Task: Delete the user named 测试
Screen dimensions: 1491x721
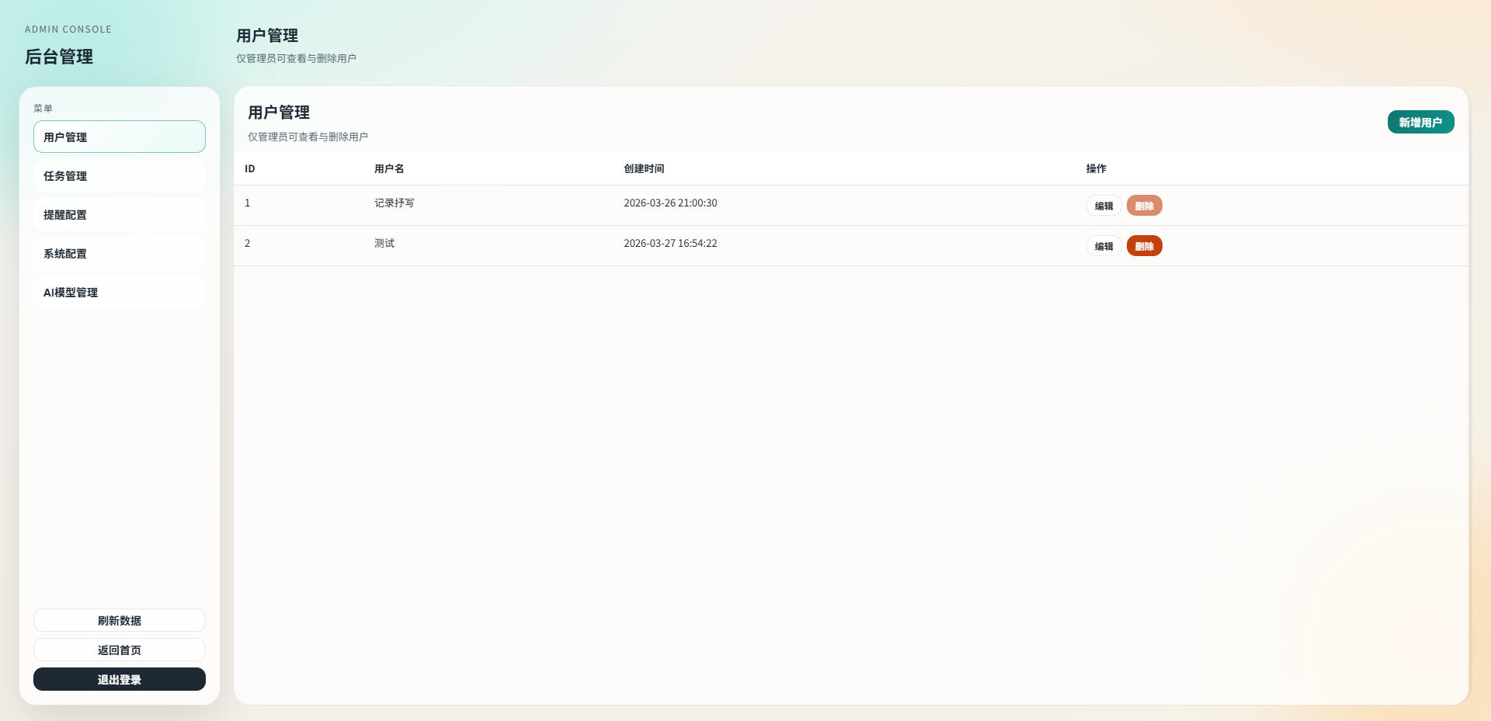Action: click(x=1144, y=246)
